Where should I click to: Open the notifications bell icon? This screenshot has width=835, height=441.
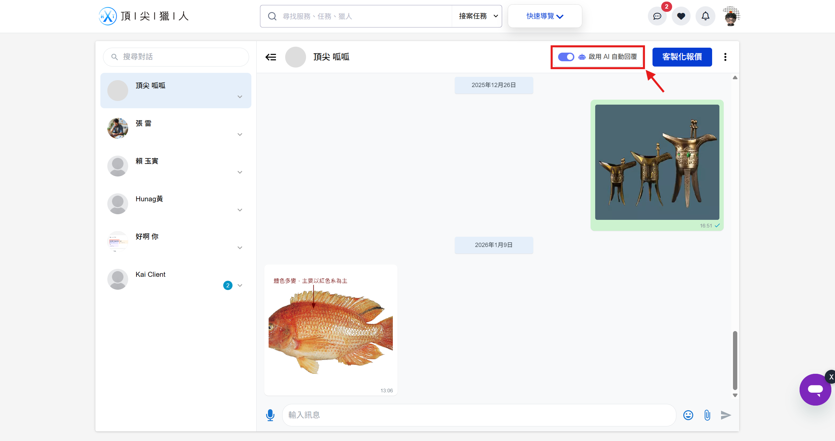(705, 16)
